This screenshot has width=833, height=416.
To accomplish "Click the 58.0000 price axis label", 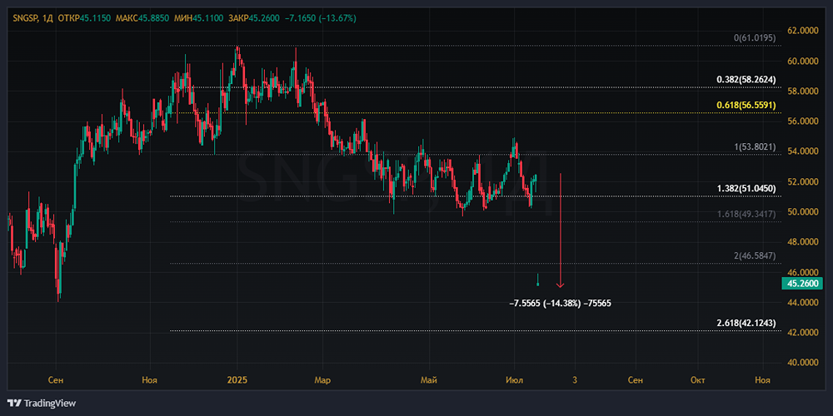I will point(802,92).
